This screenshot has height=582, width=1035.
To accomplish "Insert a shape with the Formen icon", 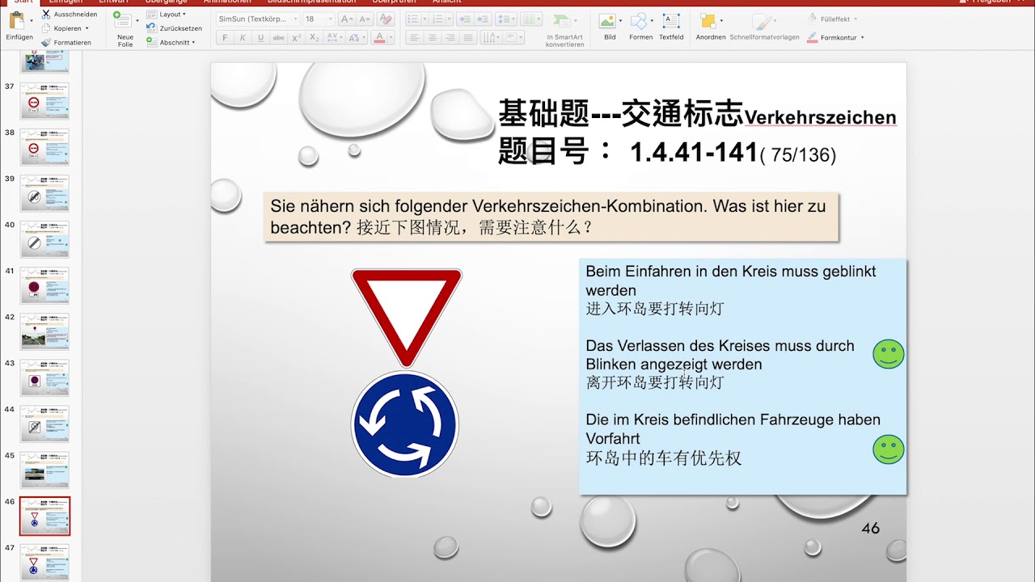I will click(639, 21).
